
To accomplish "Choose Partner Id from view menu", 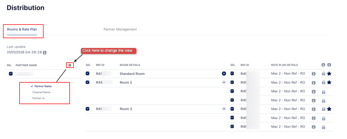I will pyautogui.click(x=38, y=98).
